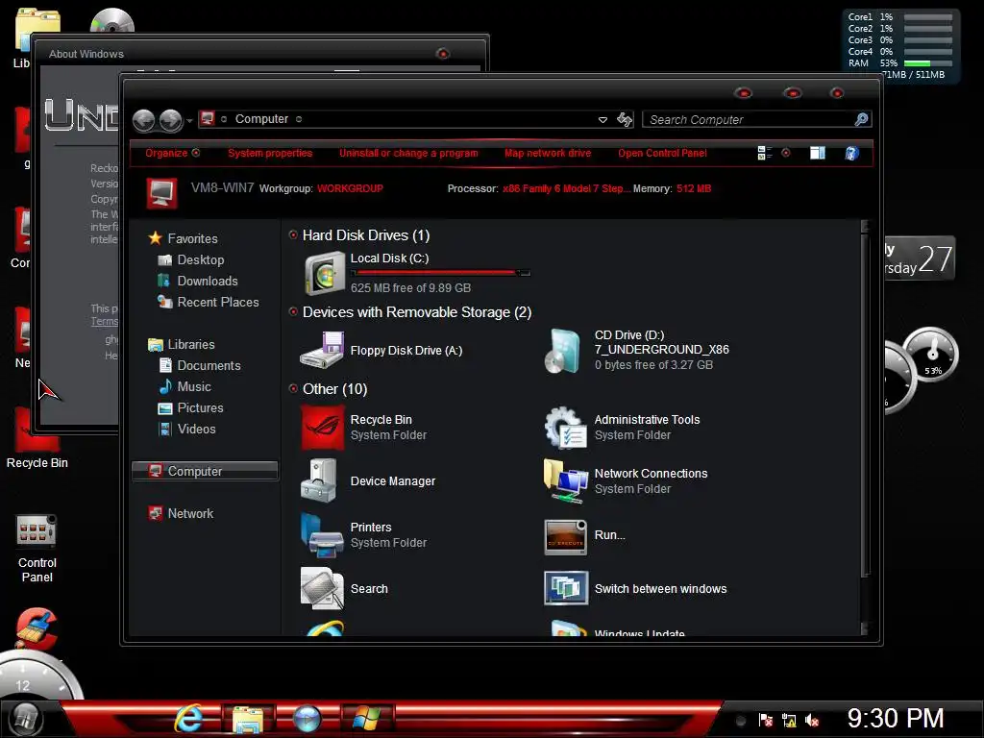The image size is (984, 738).
Task: Click Internet Explorer on the taskbar
Action: pyautogui.click(x=189, y=719)
